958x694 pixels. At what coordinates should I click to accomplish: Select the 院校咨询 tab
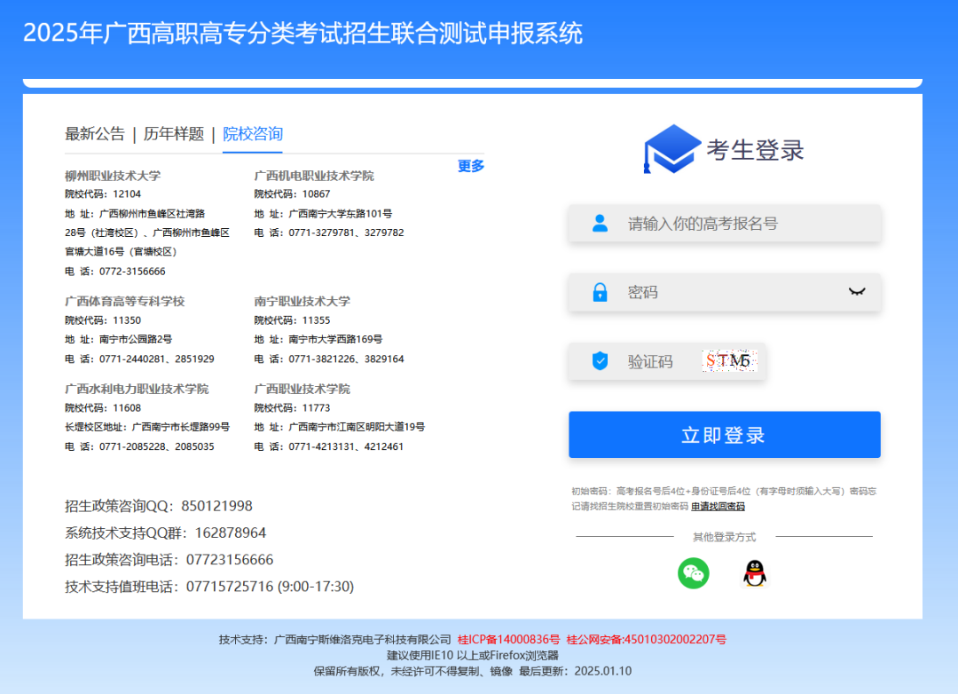(253, 134)
